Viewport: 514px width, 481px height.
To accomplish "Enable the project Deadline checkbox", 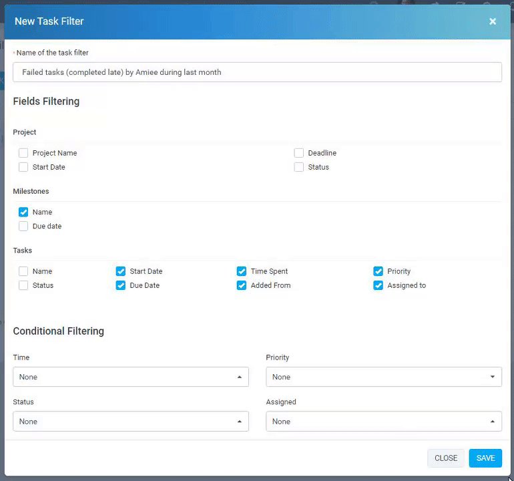I will click(299, 153).
